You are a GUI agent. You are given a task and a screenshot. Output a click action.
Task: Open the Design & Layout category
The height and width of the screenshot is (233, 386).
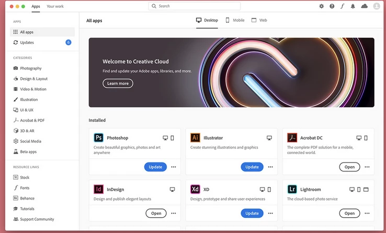[x=30, y=79]
